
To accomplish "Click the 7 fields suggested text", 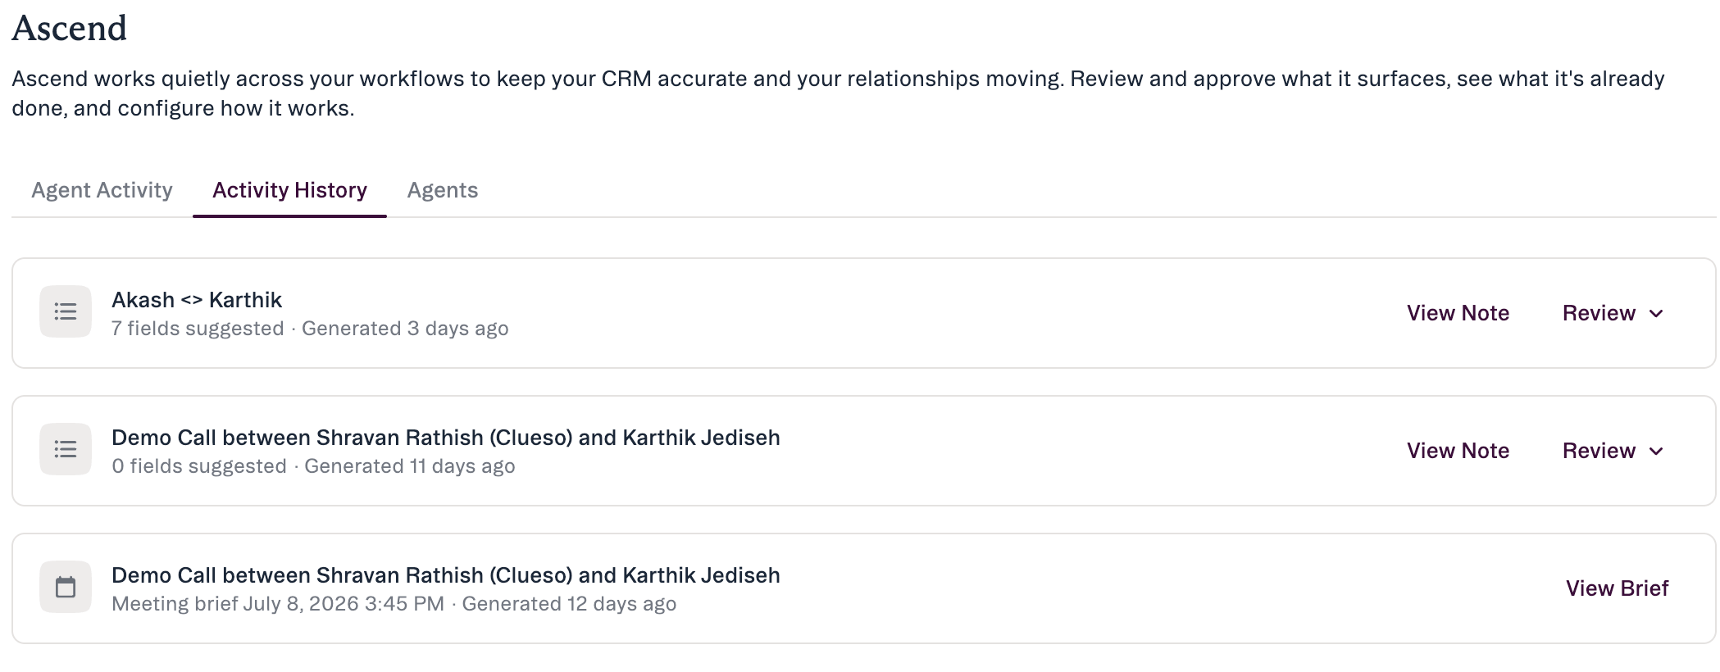I will coord(198,329).
